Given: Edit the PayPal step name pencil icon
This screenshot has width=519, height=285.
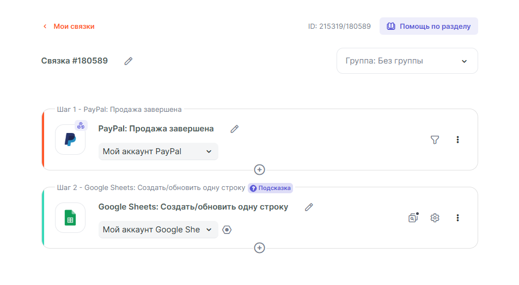Looking at the screenshot, I should [x=234, y=129].
